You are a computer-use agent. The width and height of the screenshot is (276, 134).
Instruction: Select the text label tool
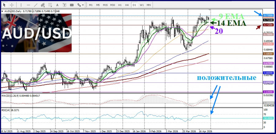pos(65,5)
